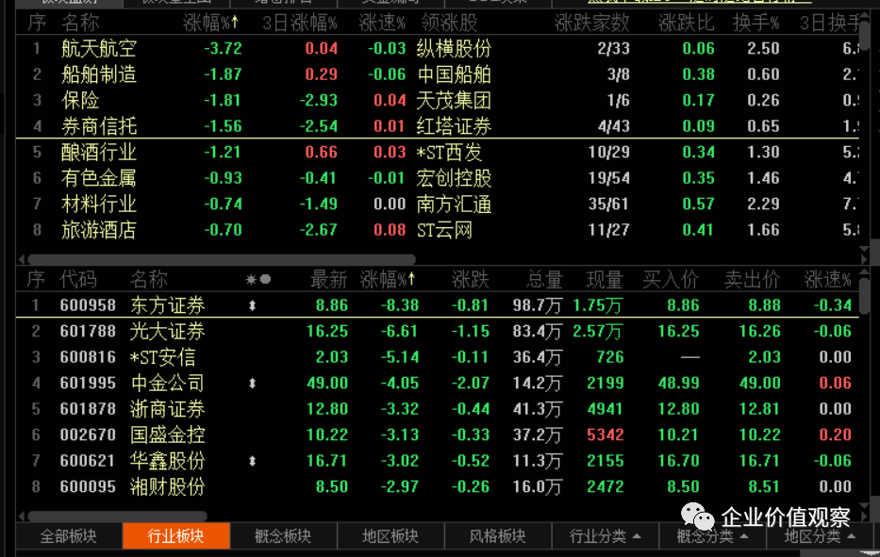Click stock code 002670
The height and width of the screenshot is (557, 880).
coord(88,434)
